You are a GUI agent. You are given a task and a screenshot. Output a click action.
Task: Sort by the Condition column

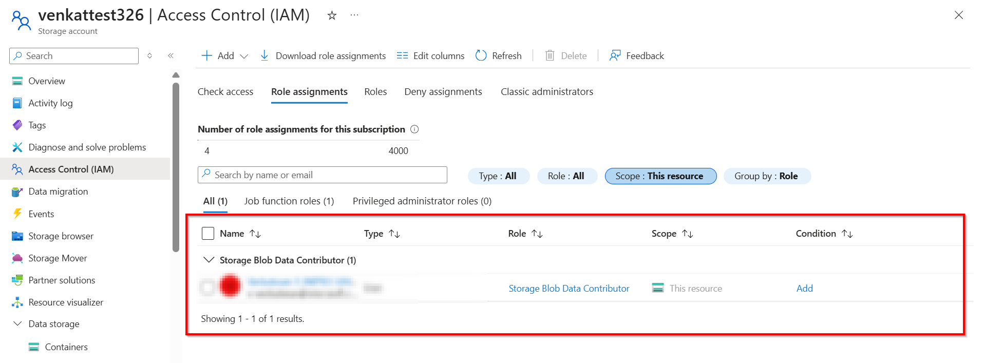(824, 234)
